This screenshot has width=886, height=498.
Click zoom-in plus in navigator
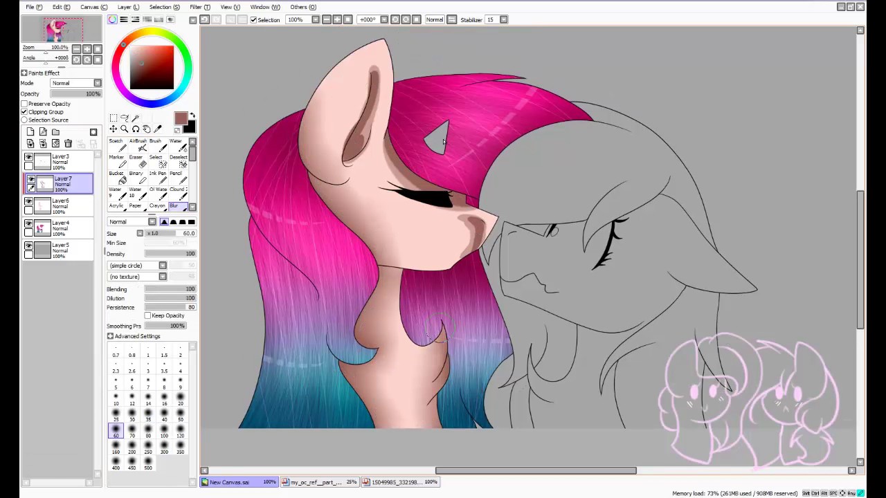pos(87,49)
